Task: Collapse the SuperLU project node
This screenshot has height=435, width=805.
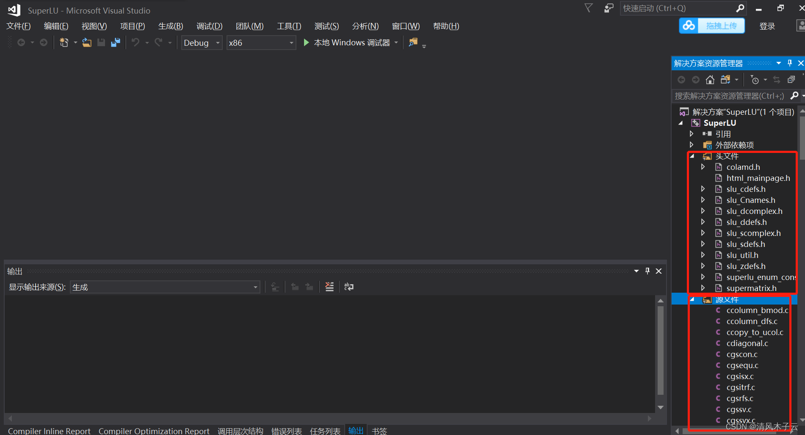Action: coord(681,123)
